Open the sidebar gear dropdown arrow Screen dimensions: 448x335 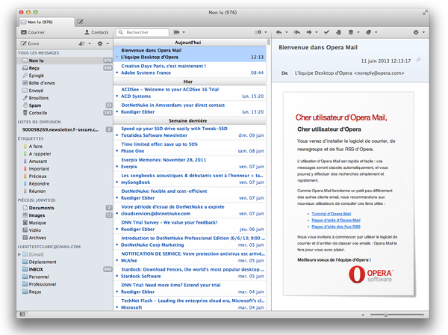108,43
